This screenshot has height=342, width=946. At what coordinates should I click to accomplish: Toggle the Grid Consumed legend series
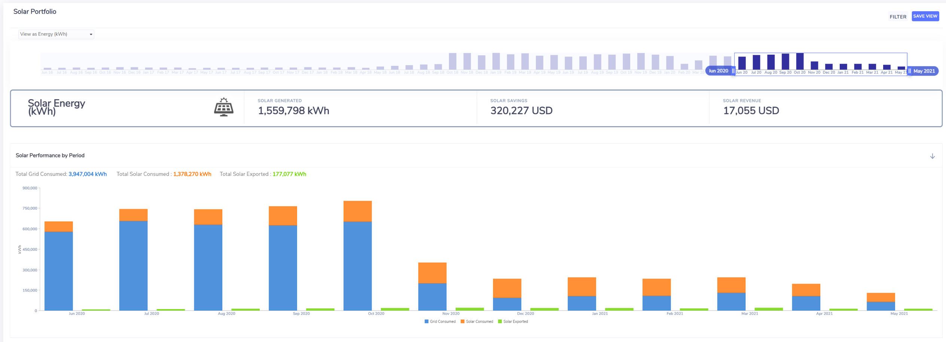pos(440,321)
